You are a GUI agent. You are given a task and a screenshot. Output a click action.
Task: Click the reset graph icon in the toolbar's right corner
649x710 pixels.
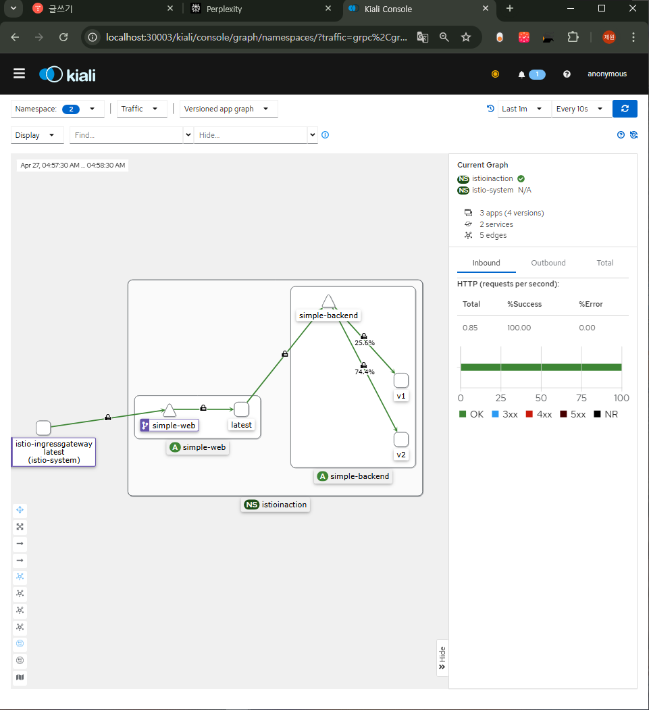[633, 135]
